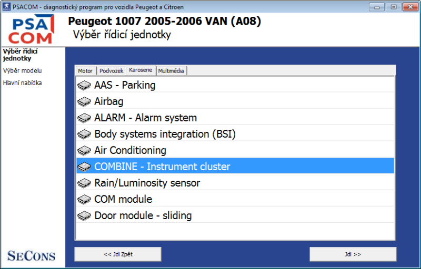The height and width of the screenshot is (269, 421).
Task: Click the PSA COM logo
Action: pos(33,30)
